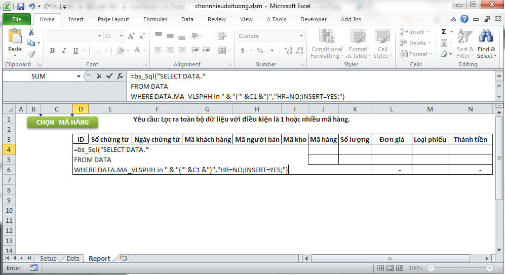Viewport: 505px width, 275px height.
Task: Select column header L
Action: point(391,109)
